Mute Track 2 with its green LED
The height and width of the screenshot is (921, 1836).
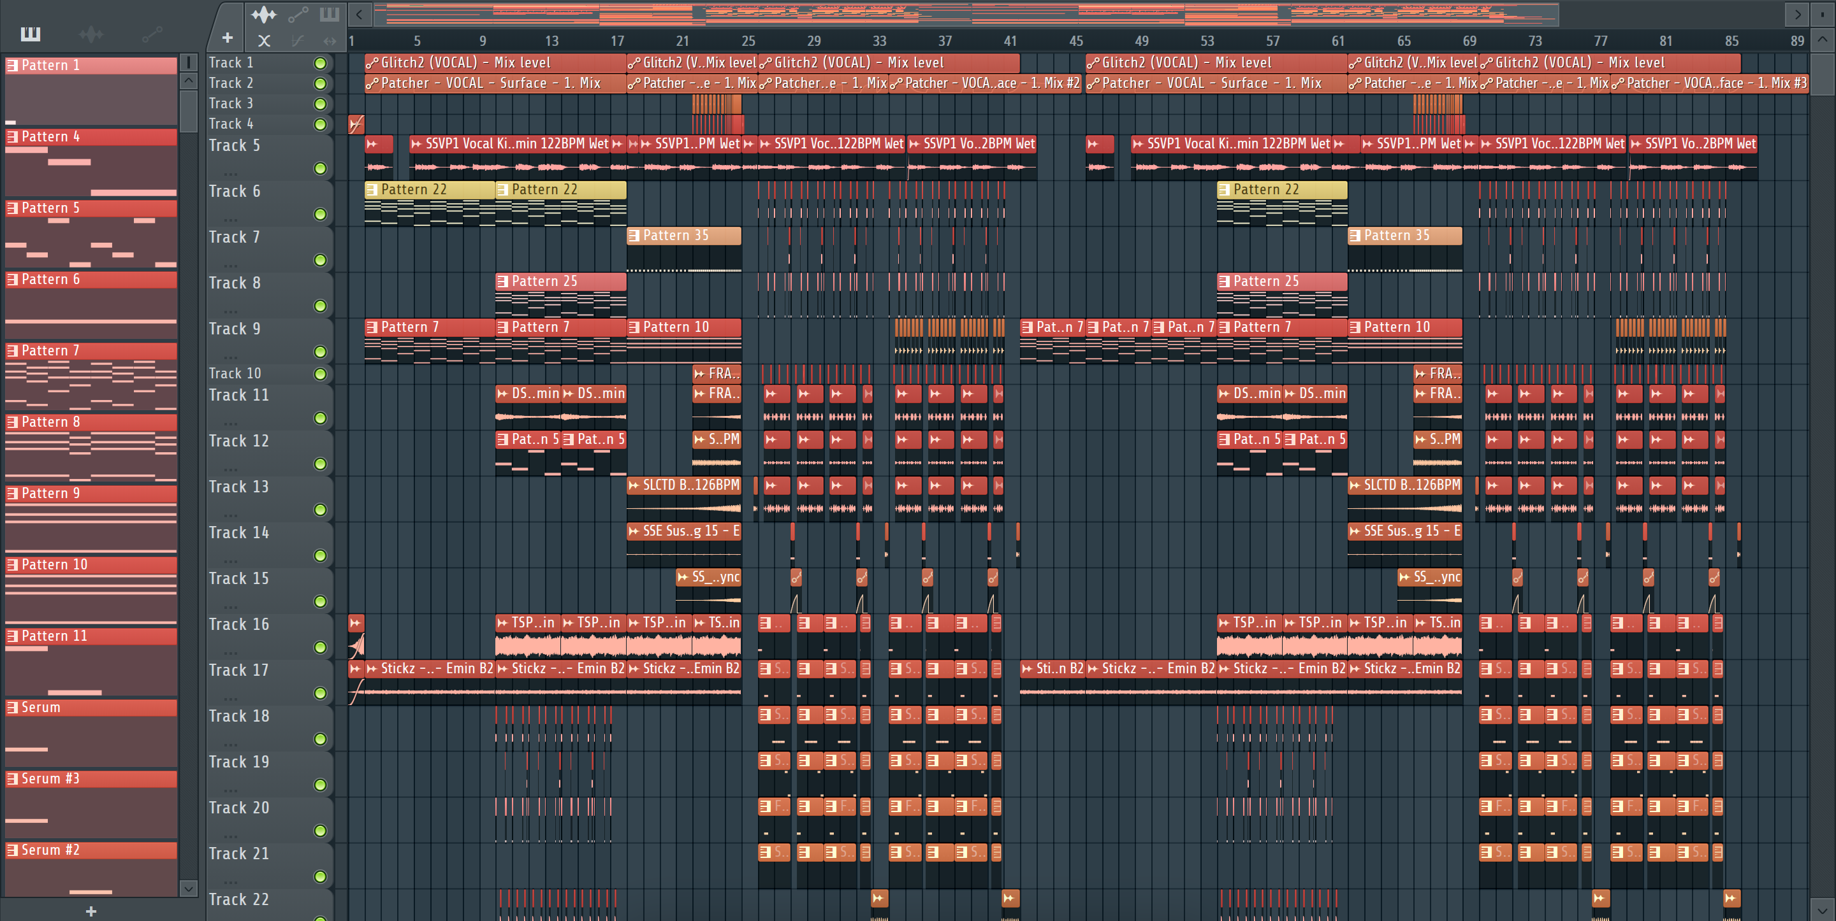pos(321,84)
